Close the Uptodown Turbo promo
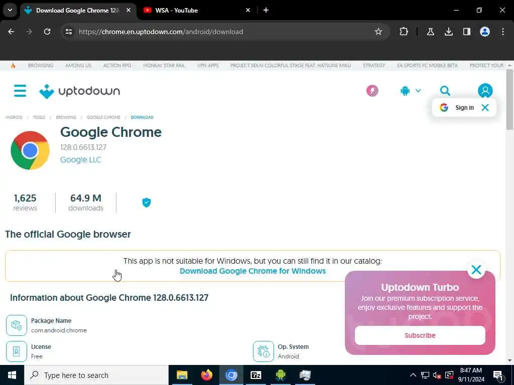The width and height of the screenshot is (514, 385). (476, 269)
